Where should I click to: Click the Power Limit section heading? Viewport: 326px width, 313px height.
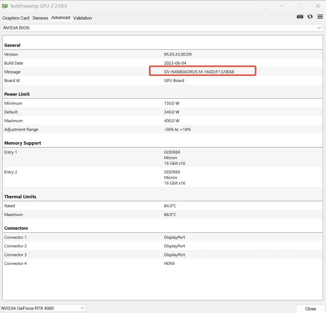[17, 94]
